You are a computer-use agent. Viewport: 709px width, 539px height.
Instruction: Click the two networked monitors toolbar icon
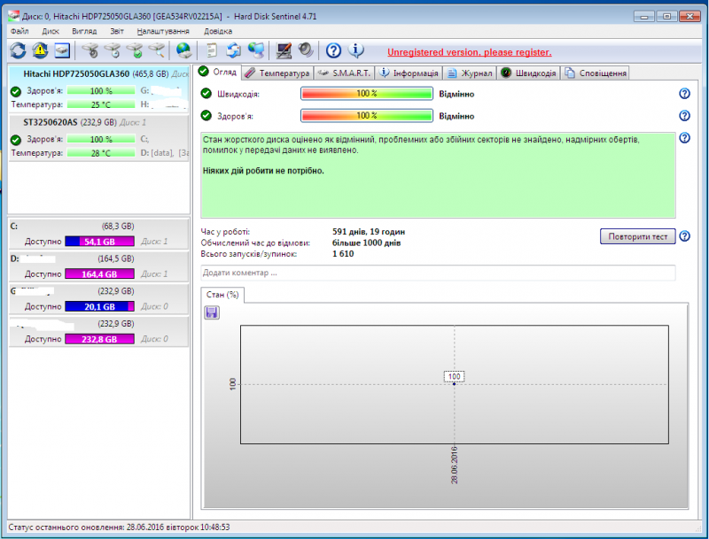pyautogui.click(x=257, y=50)
